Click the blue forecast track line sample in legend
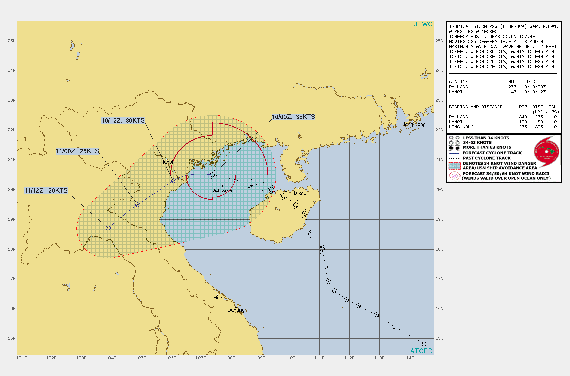570x376 pixels. coord(454,153)
